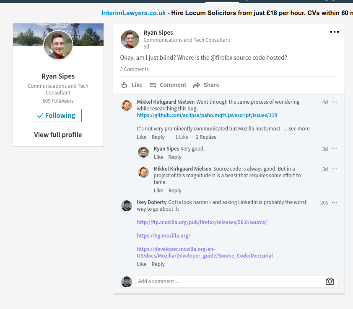The height and width of the screenshot is (309, 353).
Task: Reply to Ryan Sipes' 'Very good.' comment
Action: pyautogui.click(x=175, y=157)
